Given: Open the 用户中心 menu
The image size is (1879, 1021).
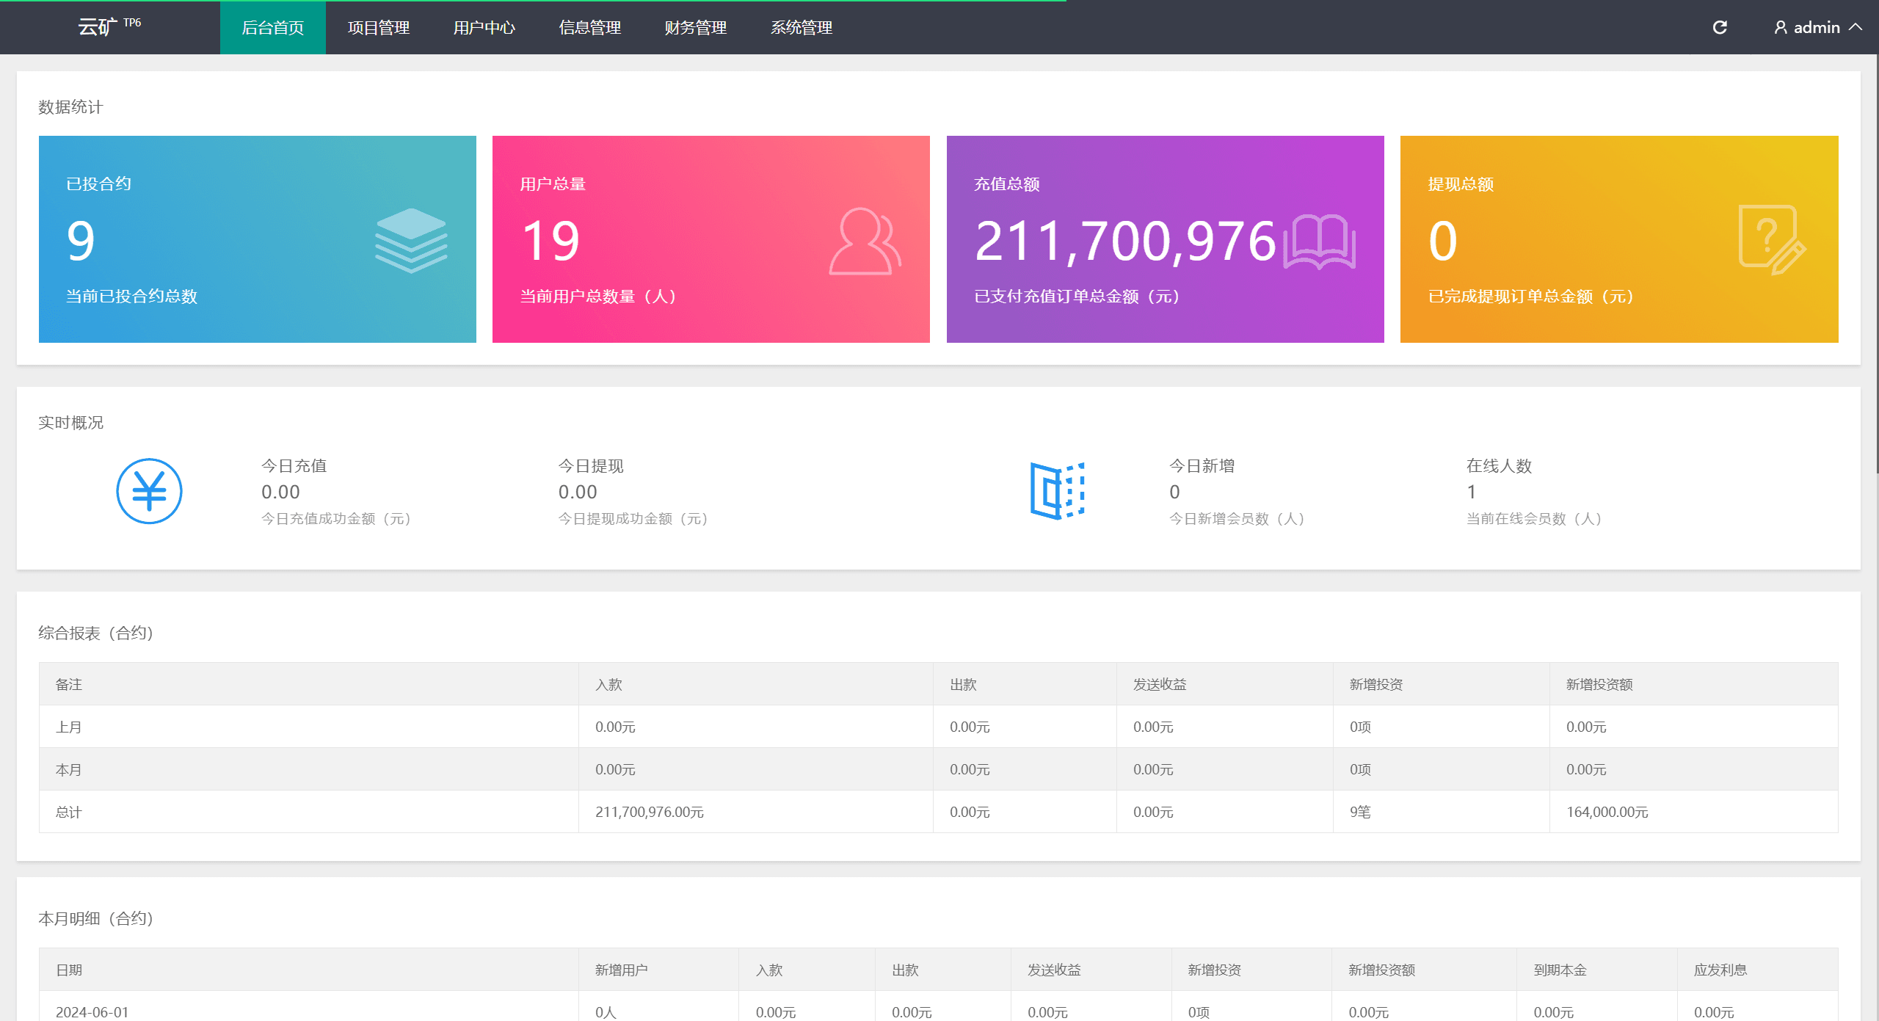Looking at the screenshot, I should [x=484, y=28].
